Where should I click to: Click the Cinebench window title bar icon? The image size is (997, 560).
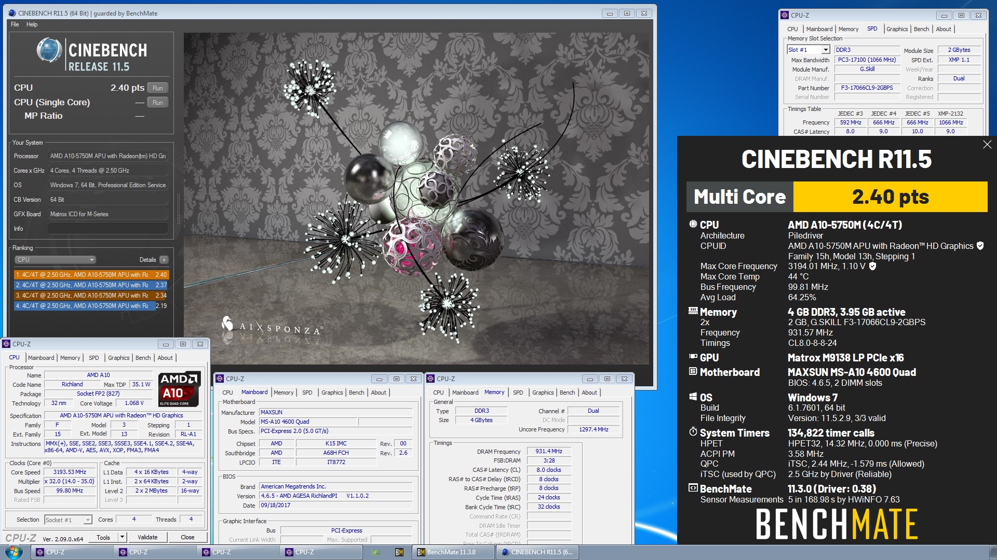click(11, 13)
